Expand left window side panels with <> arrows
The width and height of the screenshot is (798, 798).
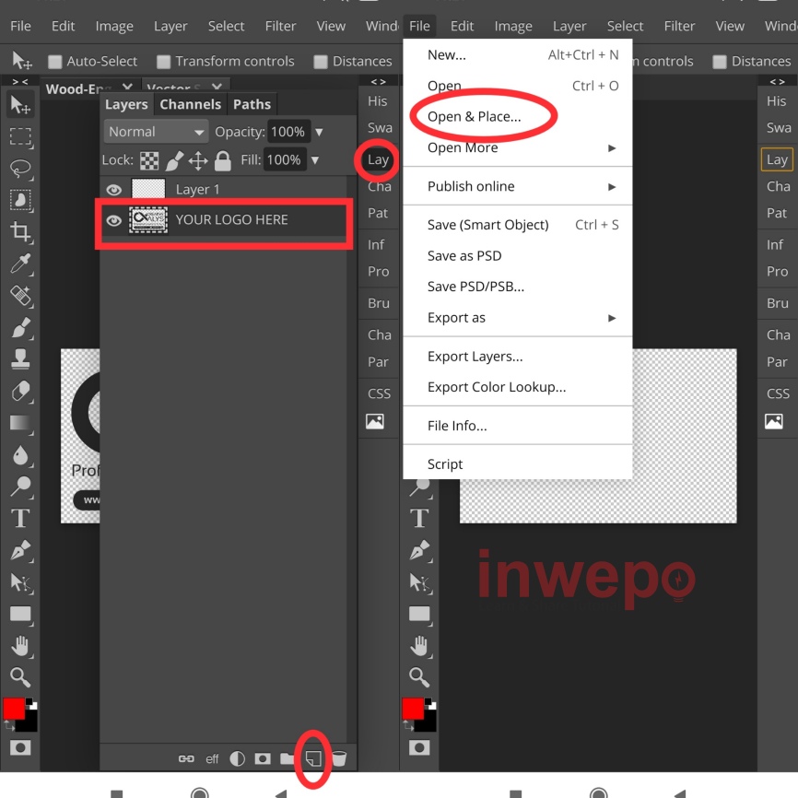pos(378,81)
